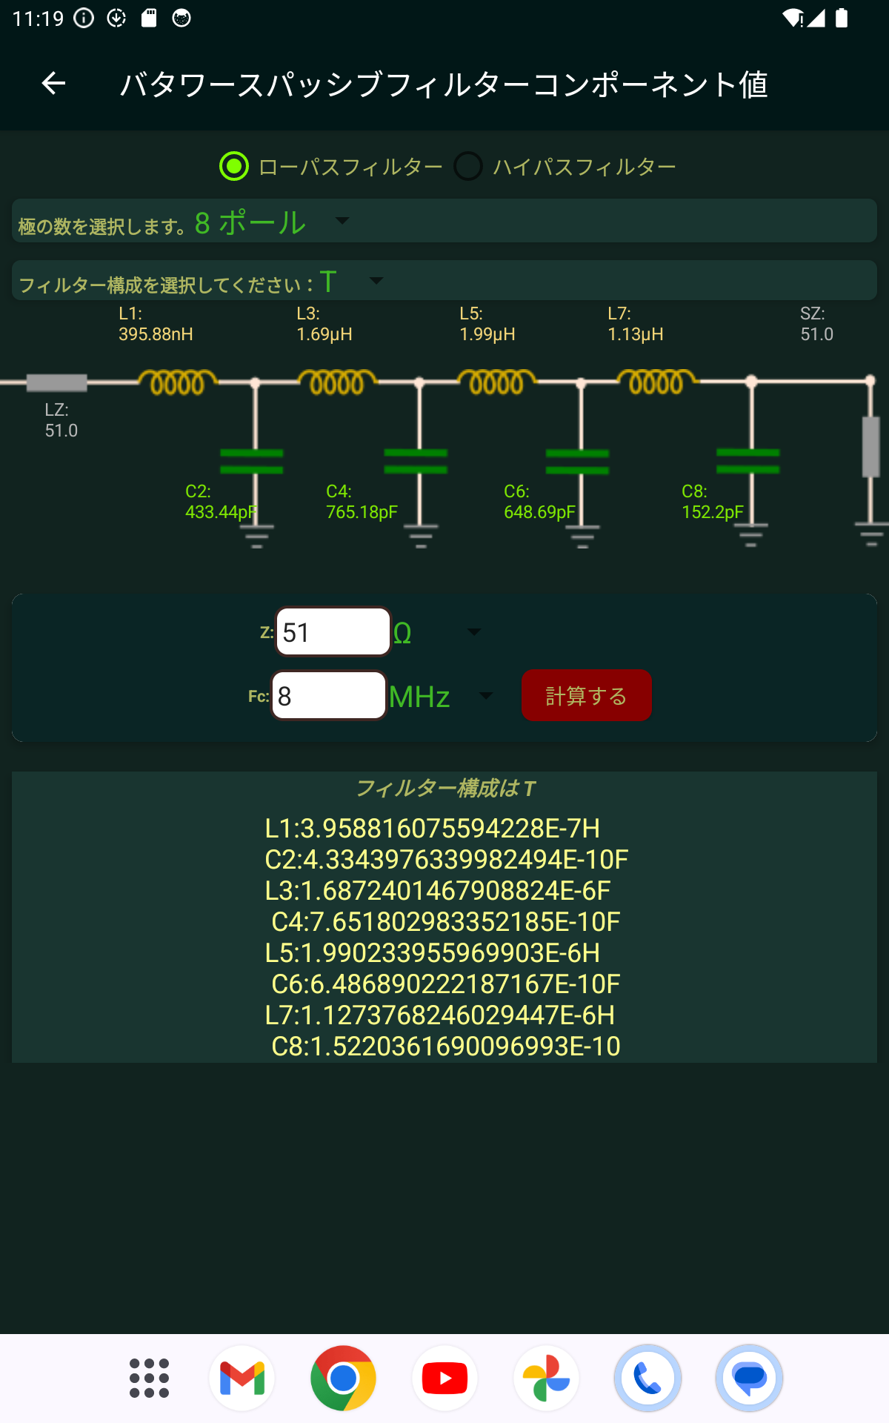Tap the C4 capacitor symbol
The image size is (889, 1423).
[416, 461]
